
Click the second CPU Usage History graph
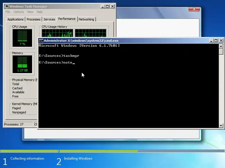[x=91, y=33]
